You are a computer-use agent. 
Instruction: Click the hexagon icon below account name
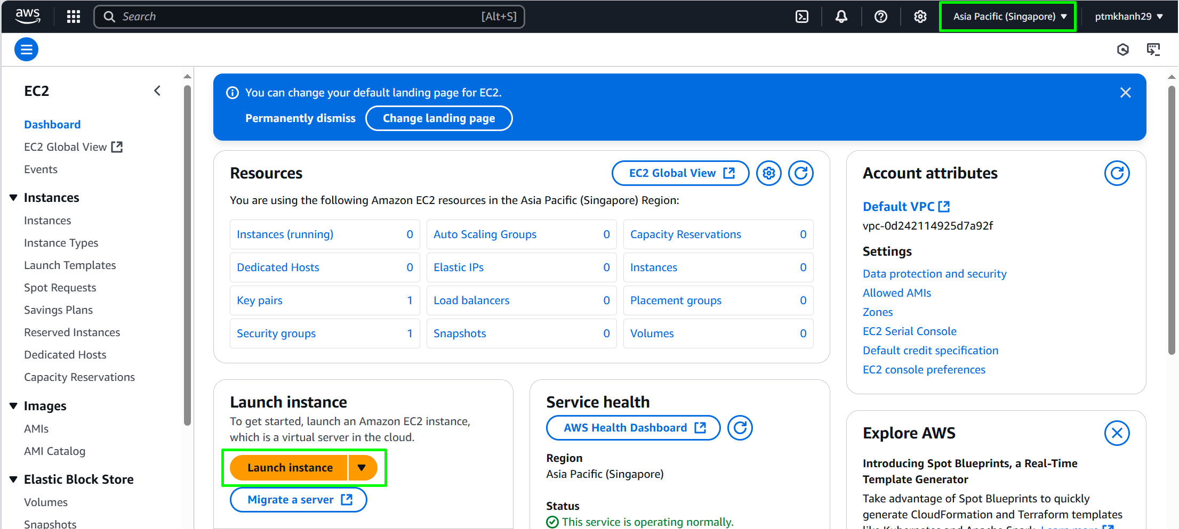1123,50
